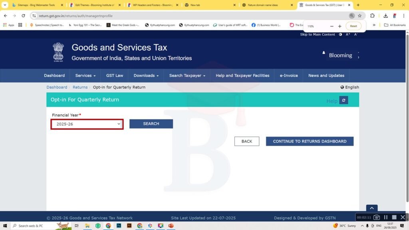Expand the Downloads menu
This screenshot has width=409, height=230.
click(146, 75)
